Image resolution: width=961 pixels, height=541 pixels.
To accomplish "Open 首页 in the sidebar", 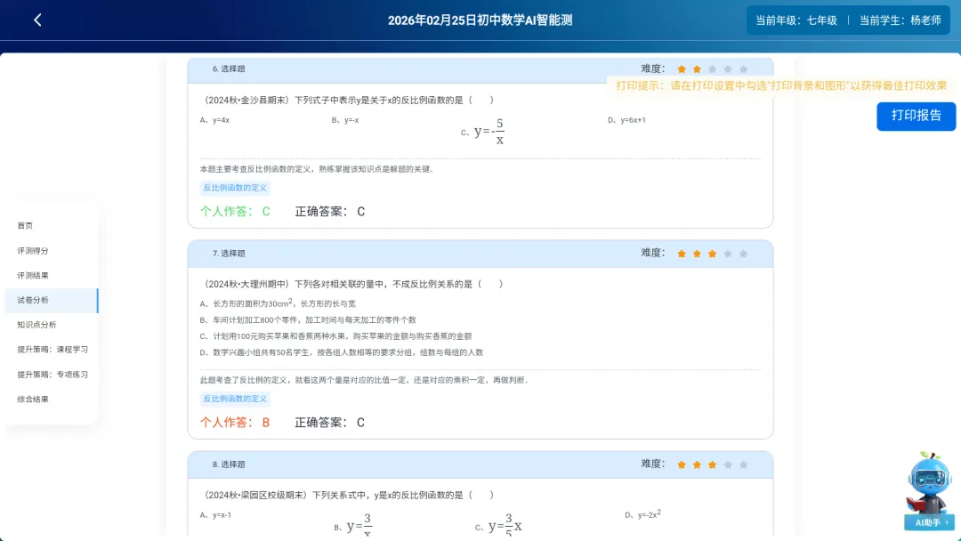I will coord(25,225).
